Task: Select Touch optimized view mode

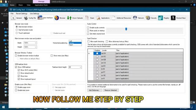Action: pos(17,33)
